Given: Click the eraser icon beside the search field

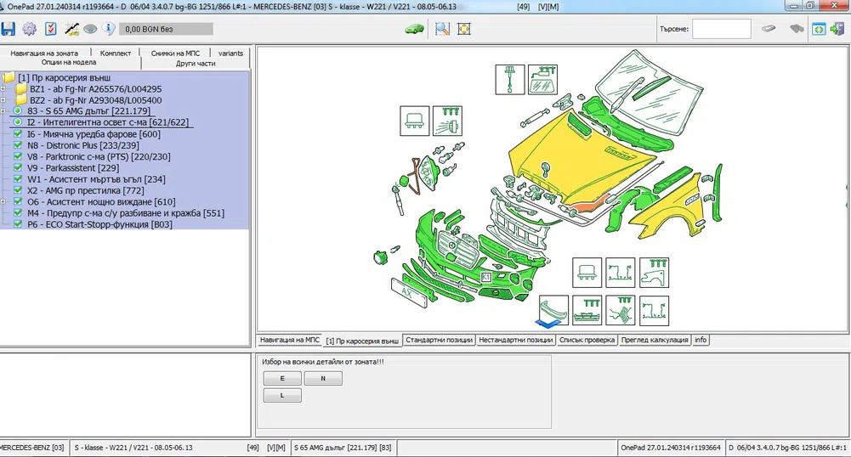Looking at the screenshot, I should pos(769,29).
